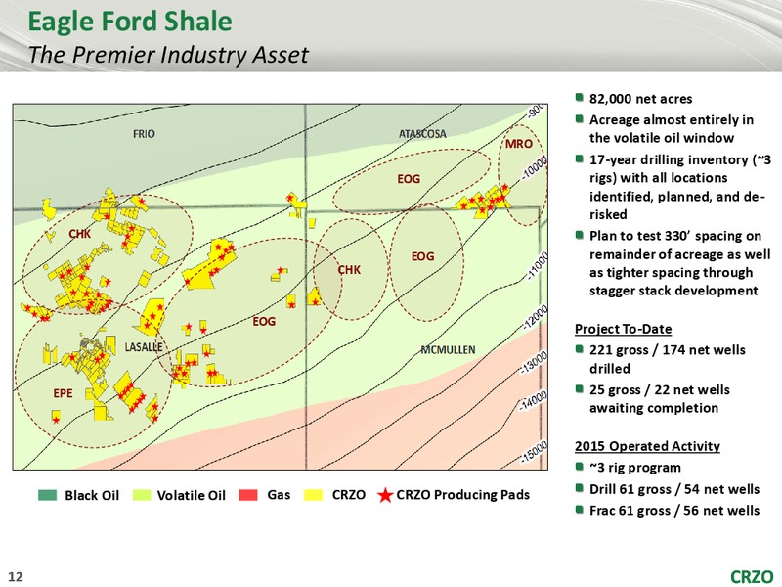Viewport: 782px width, 587px height.
Task: Click 'CRZO Producing Pads' legend text
Action: click(462, 495)
